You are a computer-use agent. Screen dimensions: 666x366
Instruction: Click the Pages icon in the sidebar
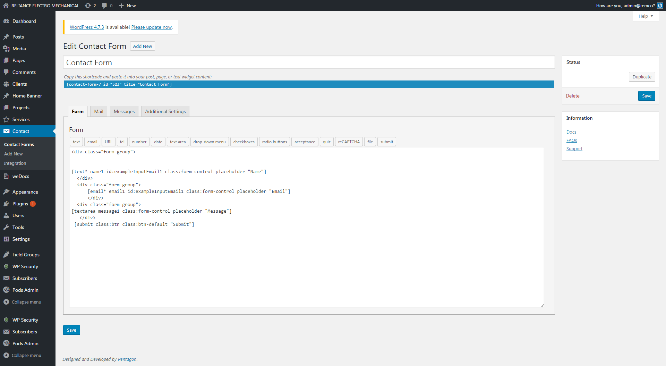(x=6, y=60)
